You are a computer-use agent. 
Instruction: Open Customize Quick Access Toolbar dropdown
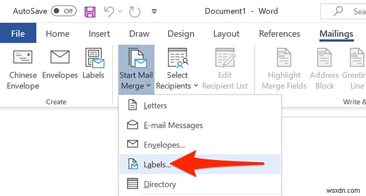pyautogui.click(x=154, y=11)
